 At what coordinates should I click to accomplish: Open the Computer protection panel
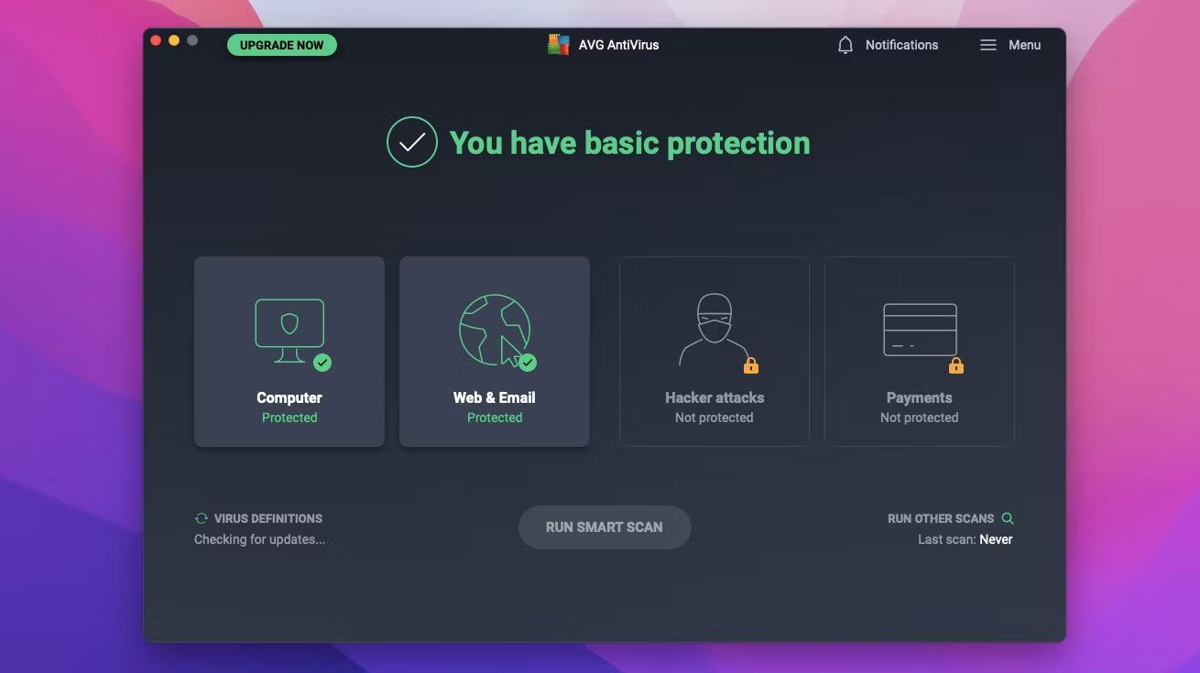tap(289, 352)
